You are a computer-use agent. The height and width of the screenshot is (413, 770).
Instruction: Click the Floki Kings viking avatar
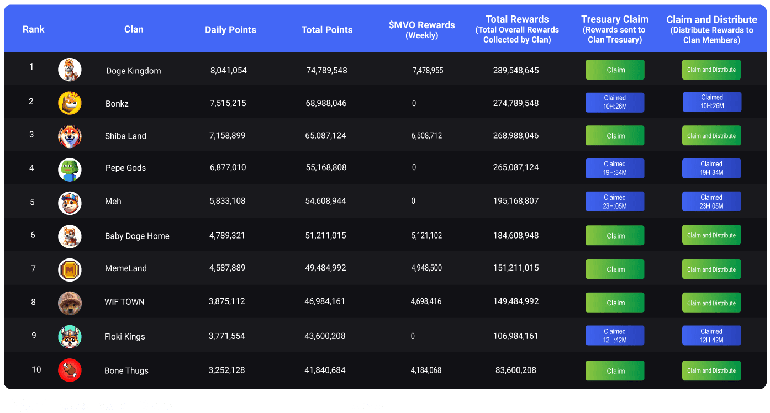(70, 337)
